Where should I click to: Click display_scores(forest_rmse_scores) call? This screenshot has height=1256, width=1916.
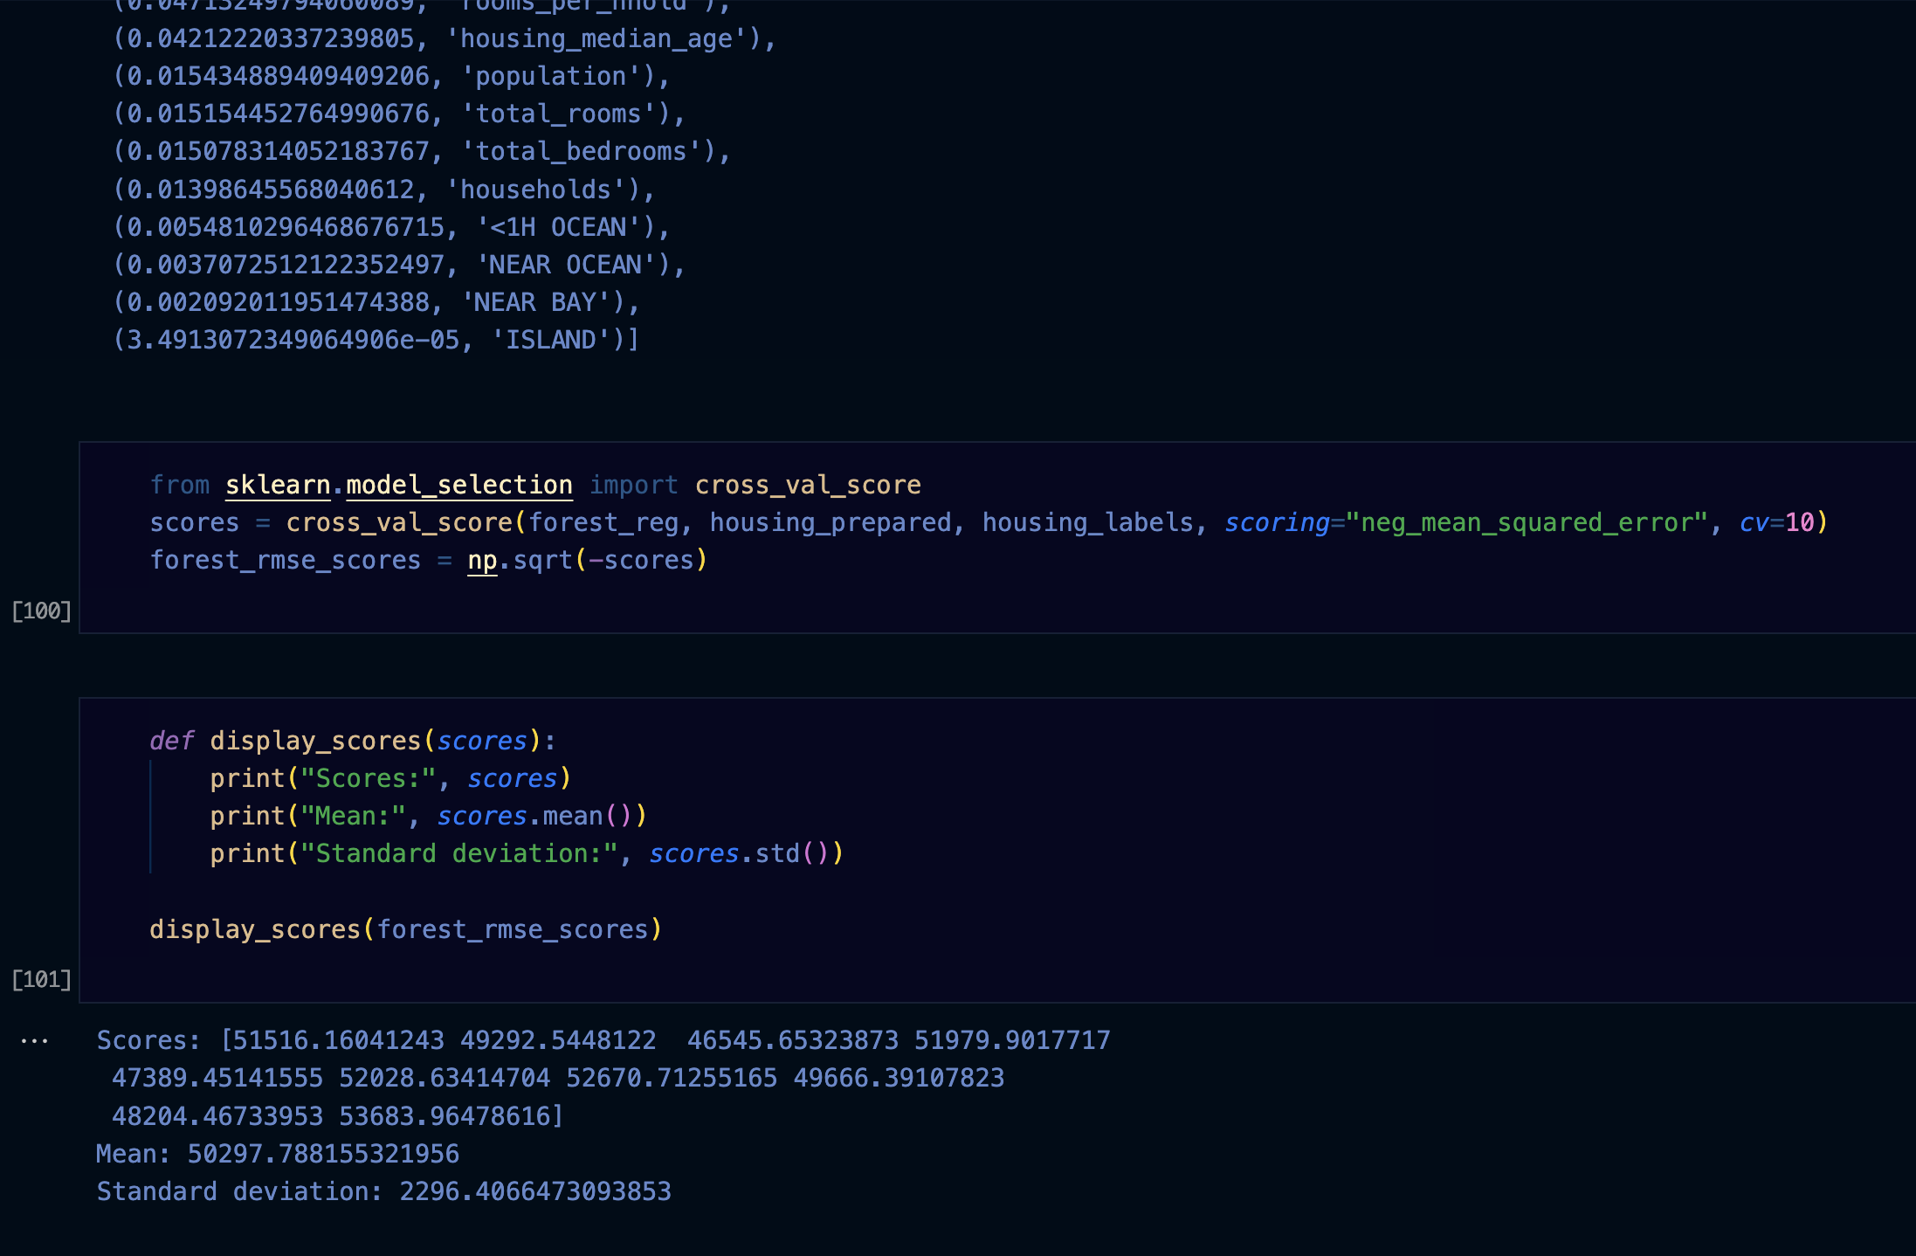(406, 929)
